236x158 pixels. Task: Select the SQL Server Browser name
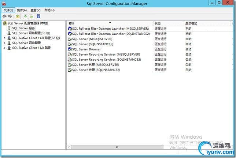[86, 49]
